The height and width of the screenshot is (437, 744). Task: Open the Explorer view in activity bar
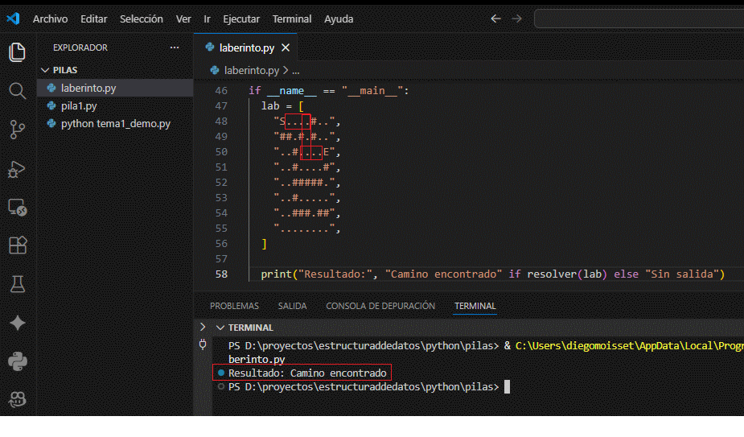(x=17, y=52)
